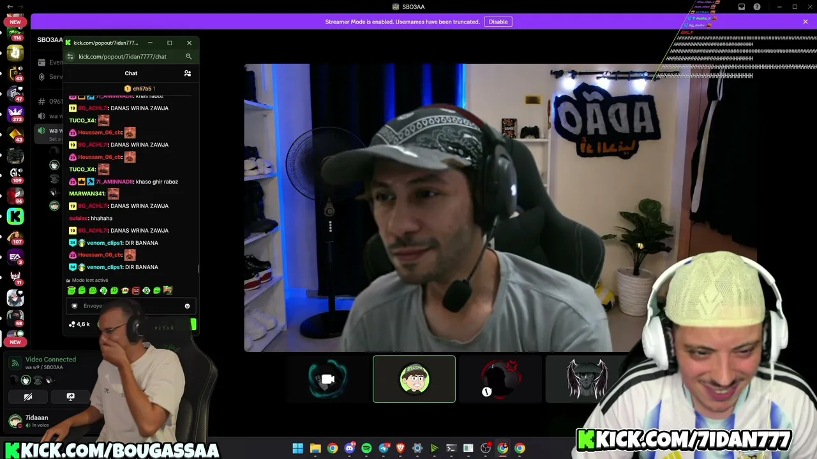The width and height of the screenshot is (817, 459).
Task: Toggle the camera in voice panel
Action: [x=27, y=397]
